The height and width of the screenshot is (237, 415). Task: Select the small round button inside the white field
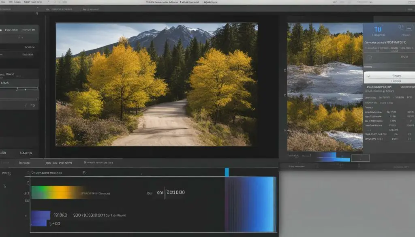[368, 76]
